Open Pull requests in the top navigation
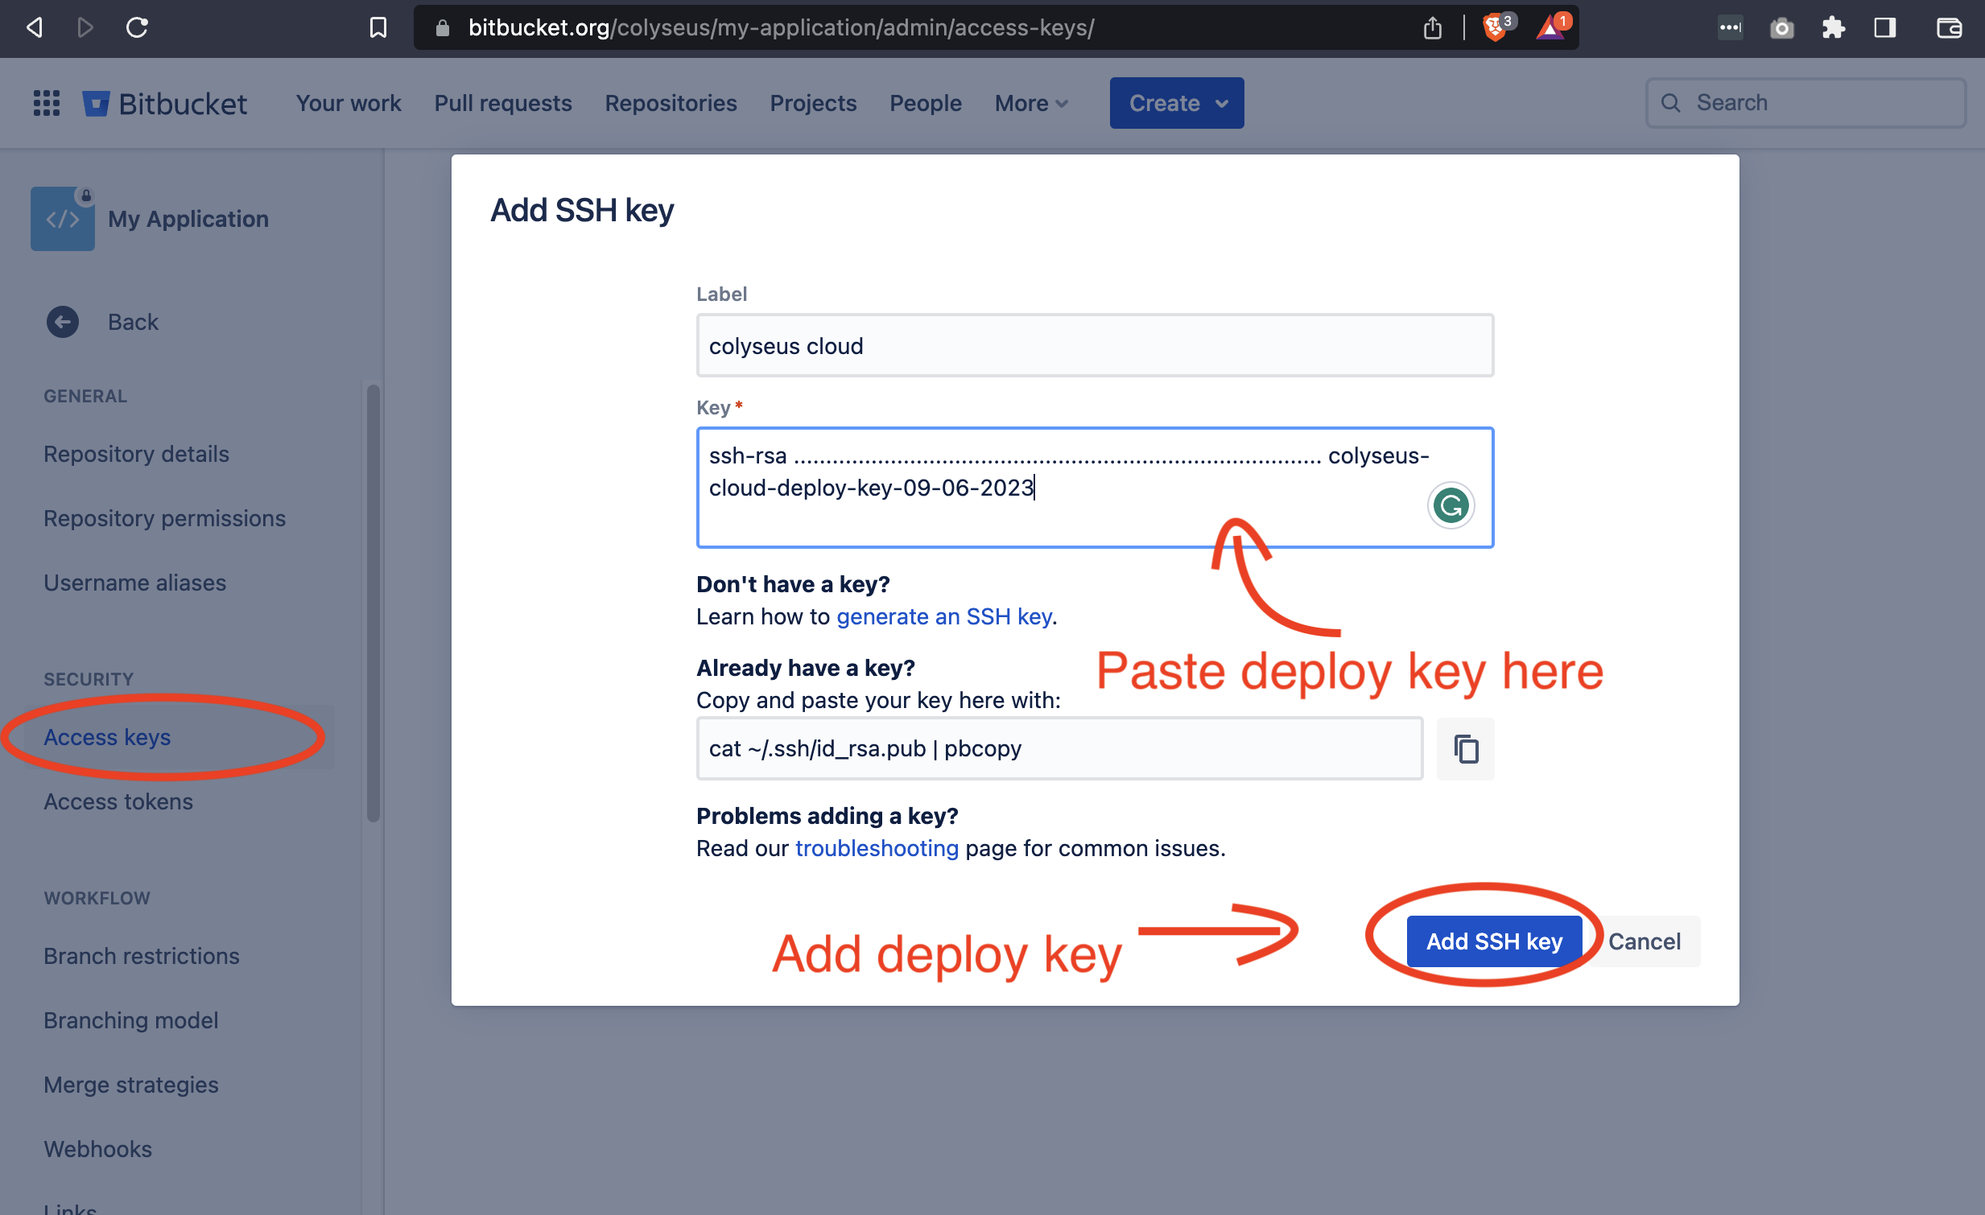1985x1215 pixels. tap(503, 103)
